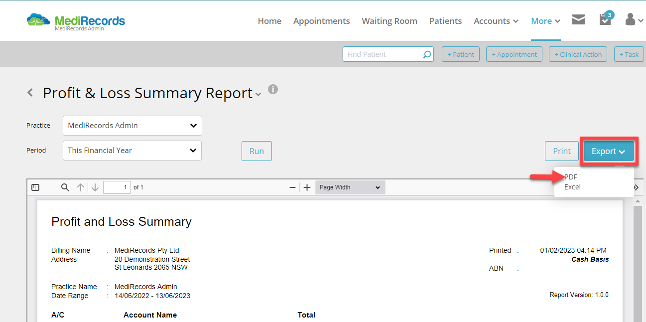Click the St Leonards 2065 NSW text
Screen dimensions: 646x322
coord(151,267)
